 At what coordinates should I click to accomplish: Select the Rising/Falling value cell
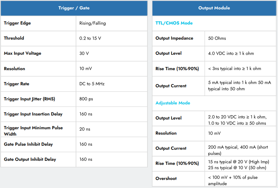tap(93, 23)
